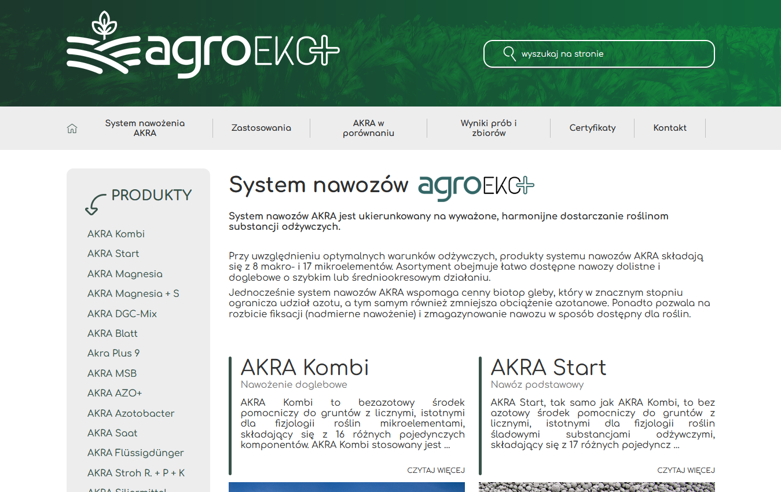The height and width of the screenshot is (492, 781).
Task: Select AKRA Kombi in products sidebar
Action: point(116,234)
